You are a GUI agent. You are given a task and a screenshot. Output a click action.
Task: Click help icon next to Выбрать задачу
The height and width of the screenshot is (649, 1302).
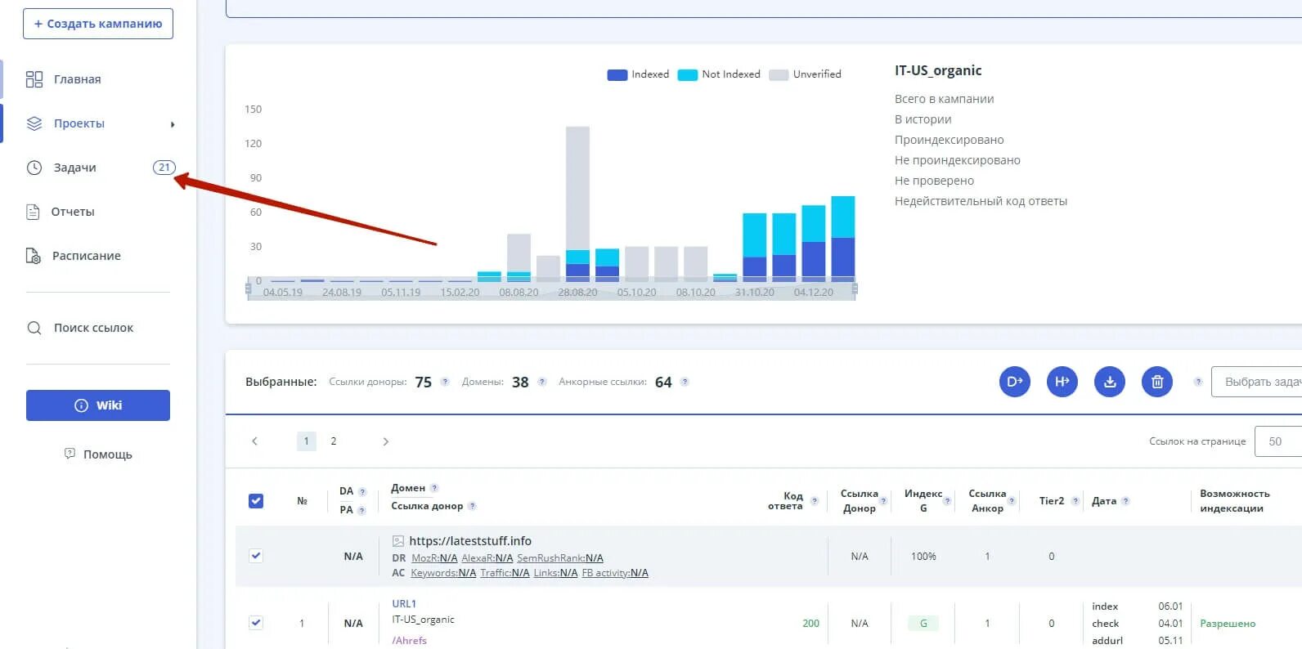point(1198,382)
